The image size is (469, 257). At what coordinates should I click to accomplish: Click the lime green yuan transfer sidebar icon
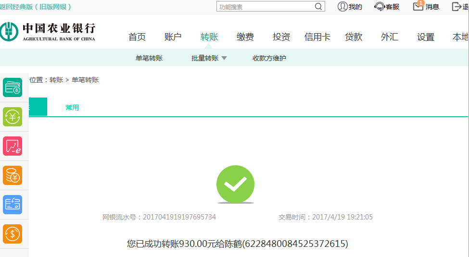(x=13, y=117)
